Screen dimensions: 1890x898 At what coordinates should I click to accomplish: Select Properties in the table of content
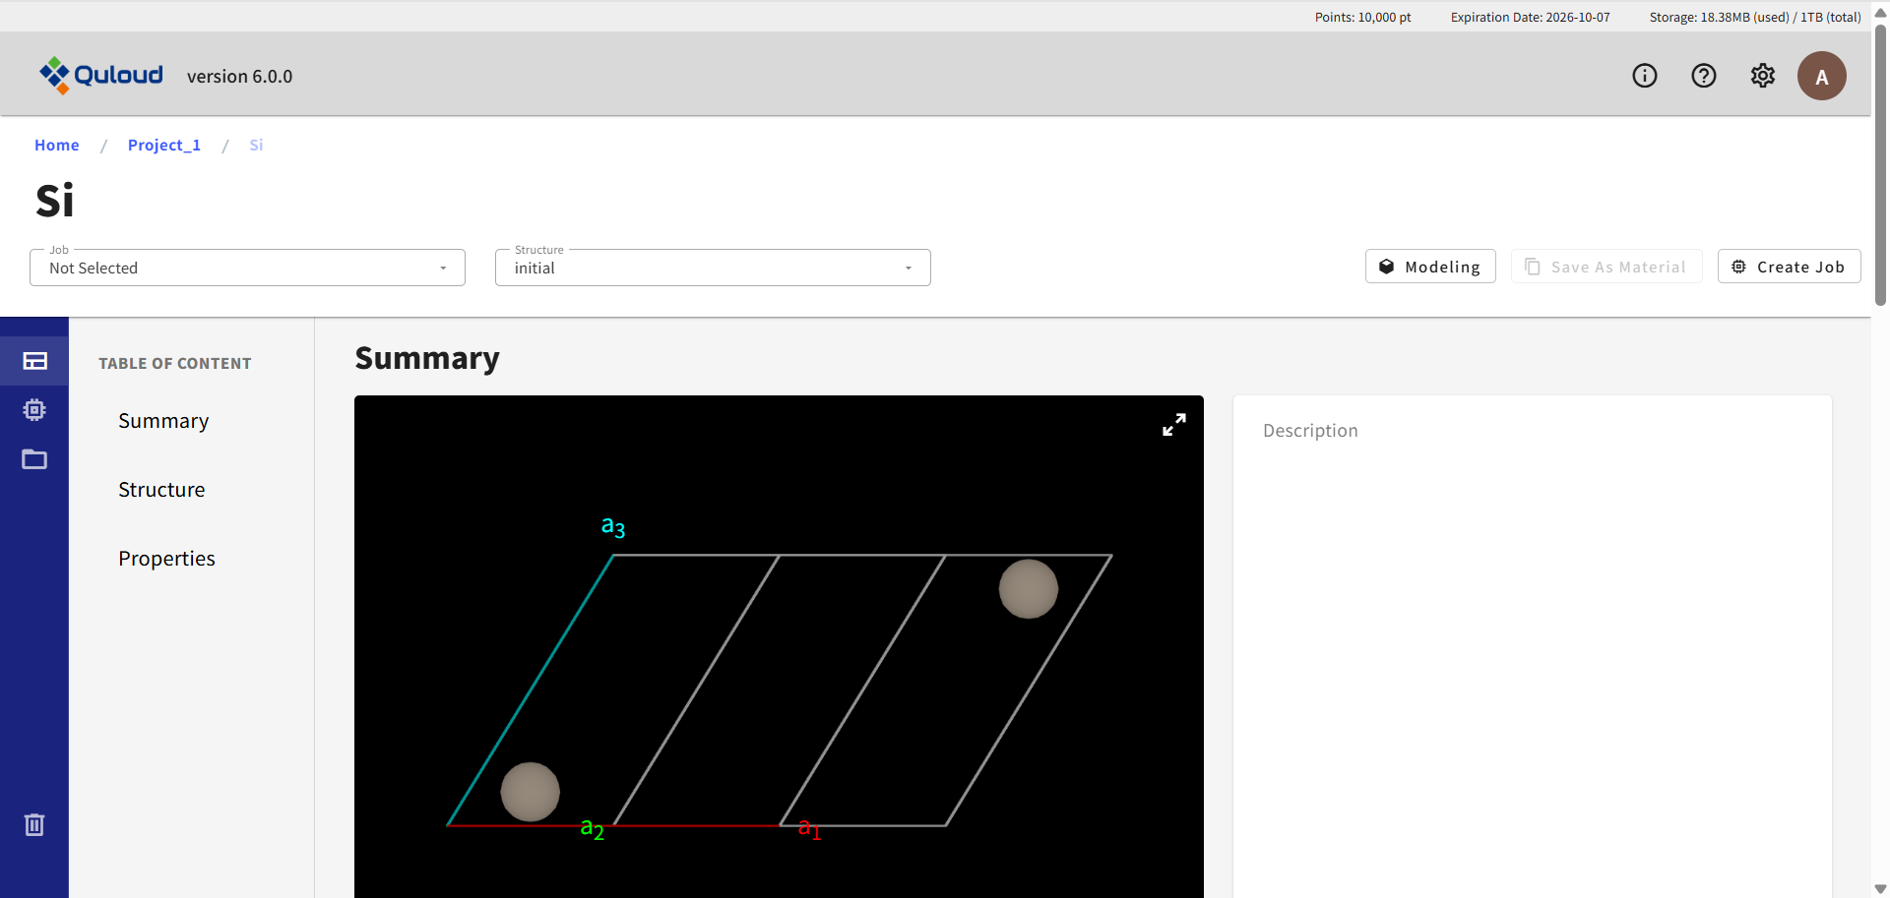click(166, 558)
